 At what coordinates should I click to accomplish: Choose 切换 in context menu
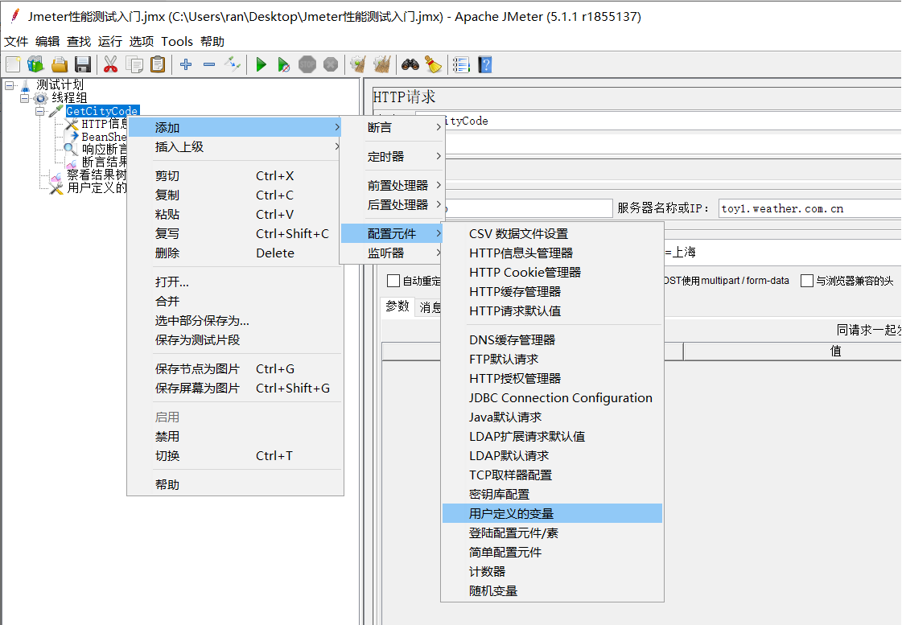(x=235, y=456)
